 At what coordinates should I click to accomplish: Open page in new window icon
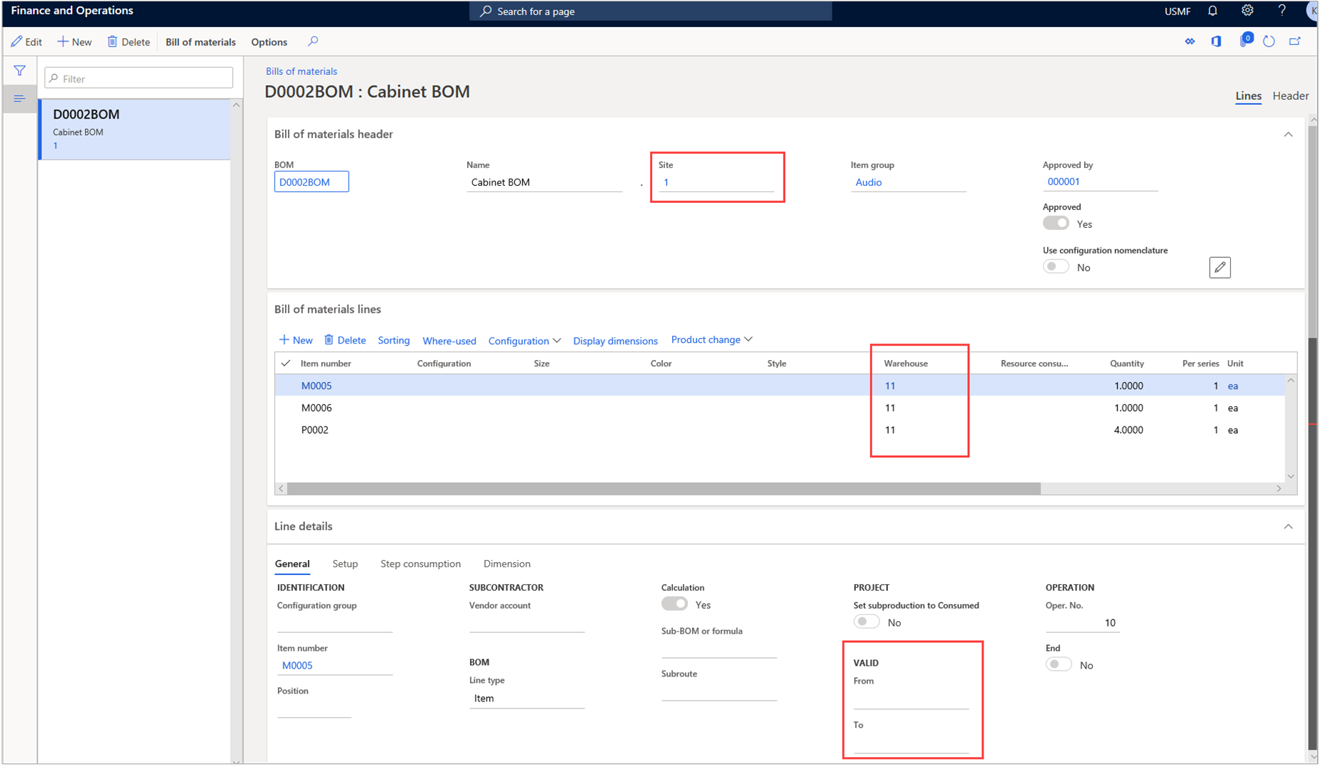[x=1295, y=41]
